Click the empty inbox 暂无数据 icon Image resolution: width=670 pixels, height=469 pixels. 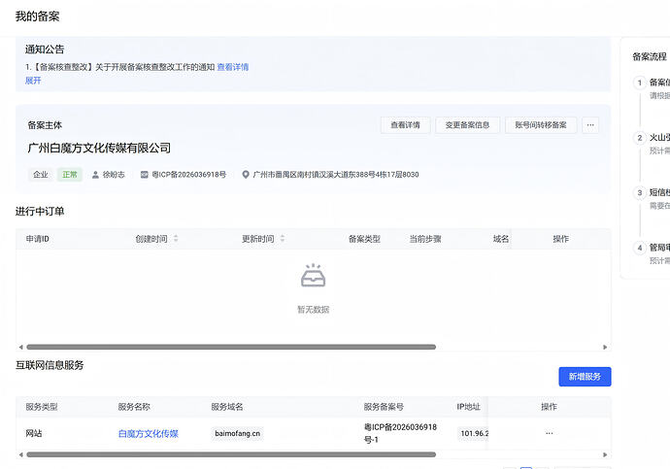tap(314, 276)
